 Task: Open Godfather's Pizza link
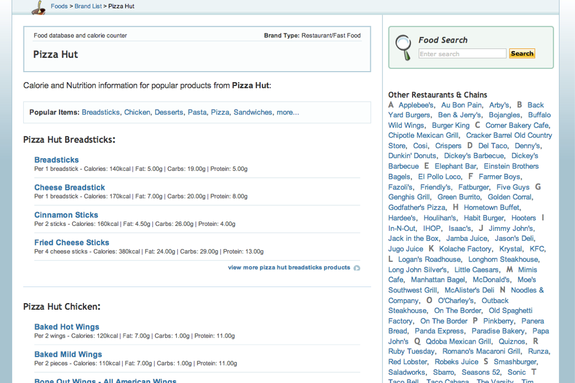tap(417, 208)
